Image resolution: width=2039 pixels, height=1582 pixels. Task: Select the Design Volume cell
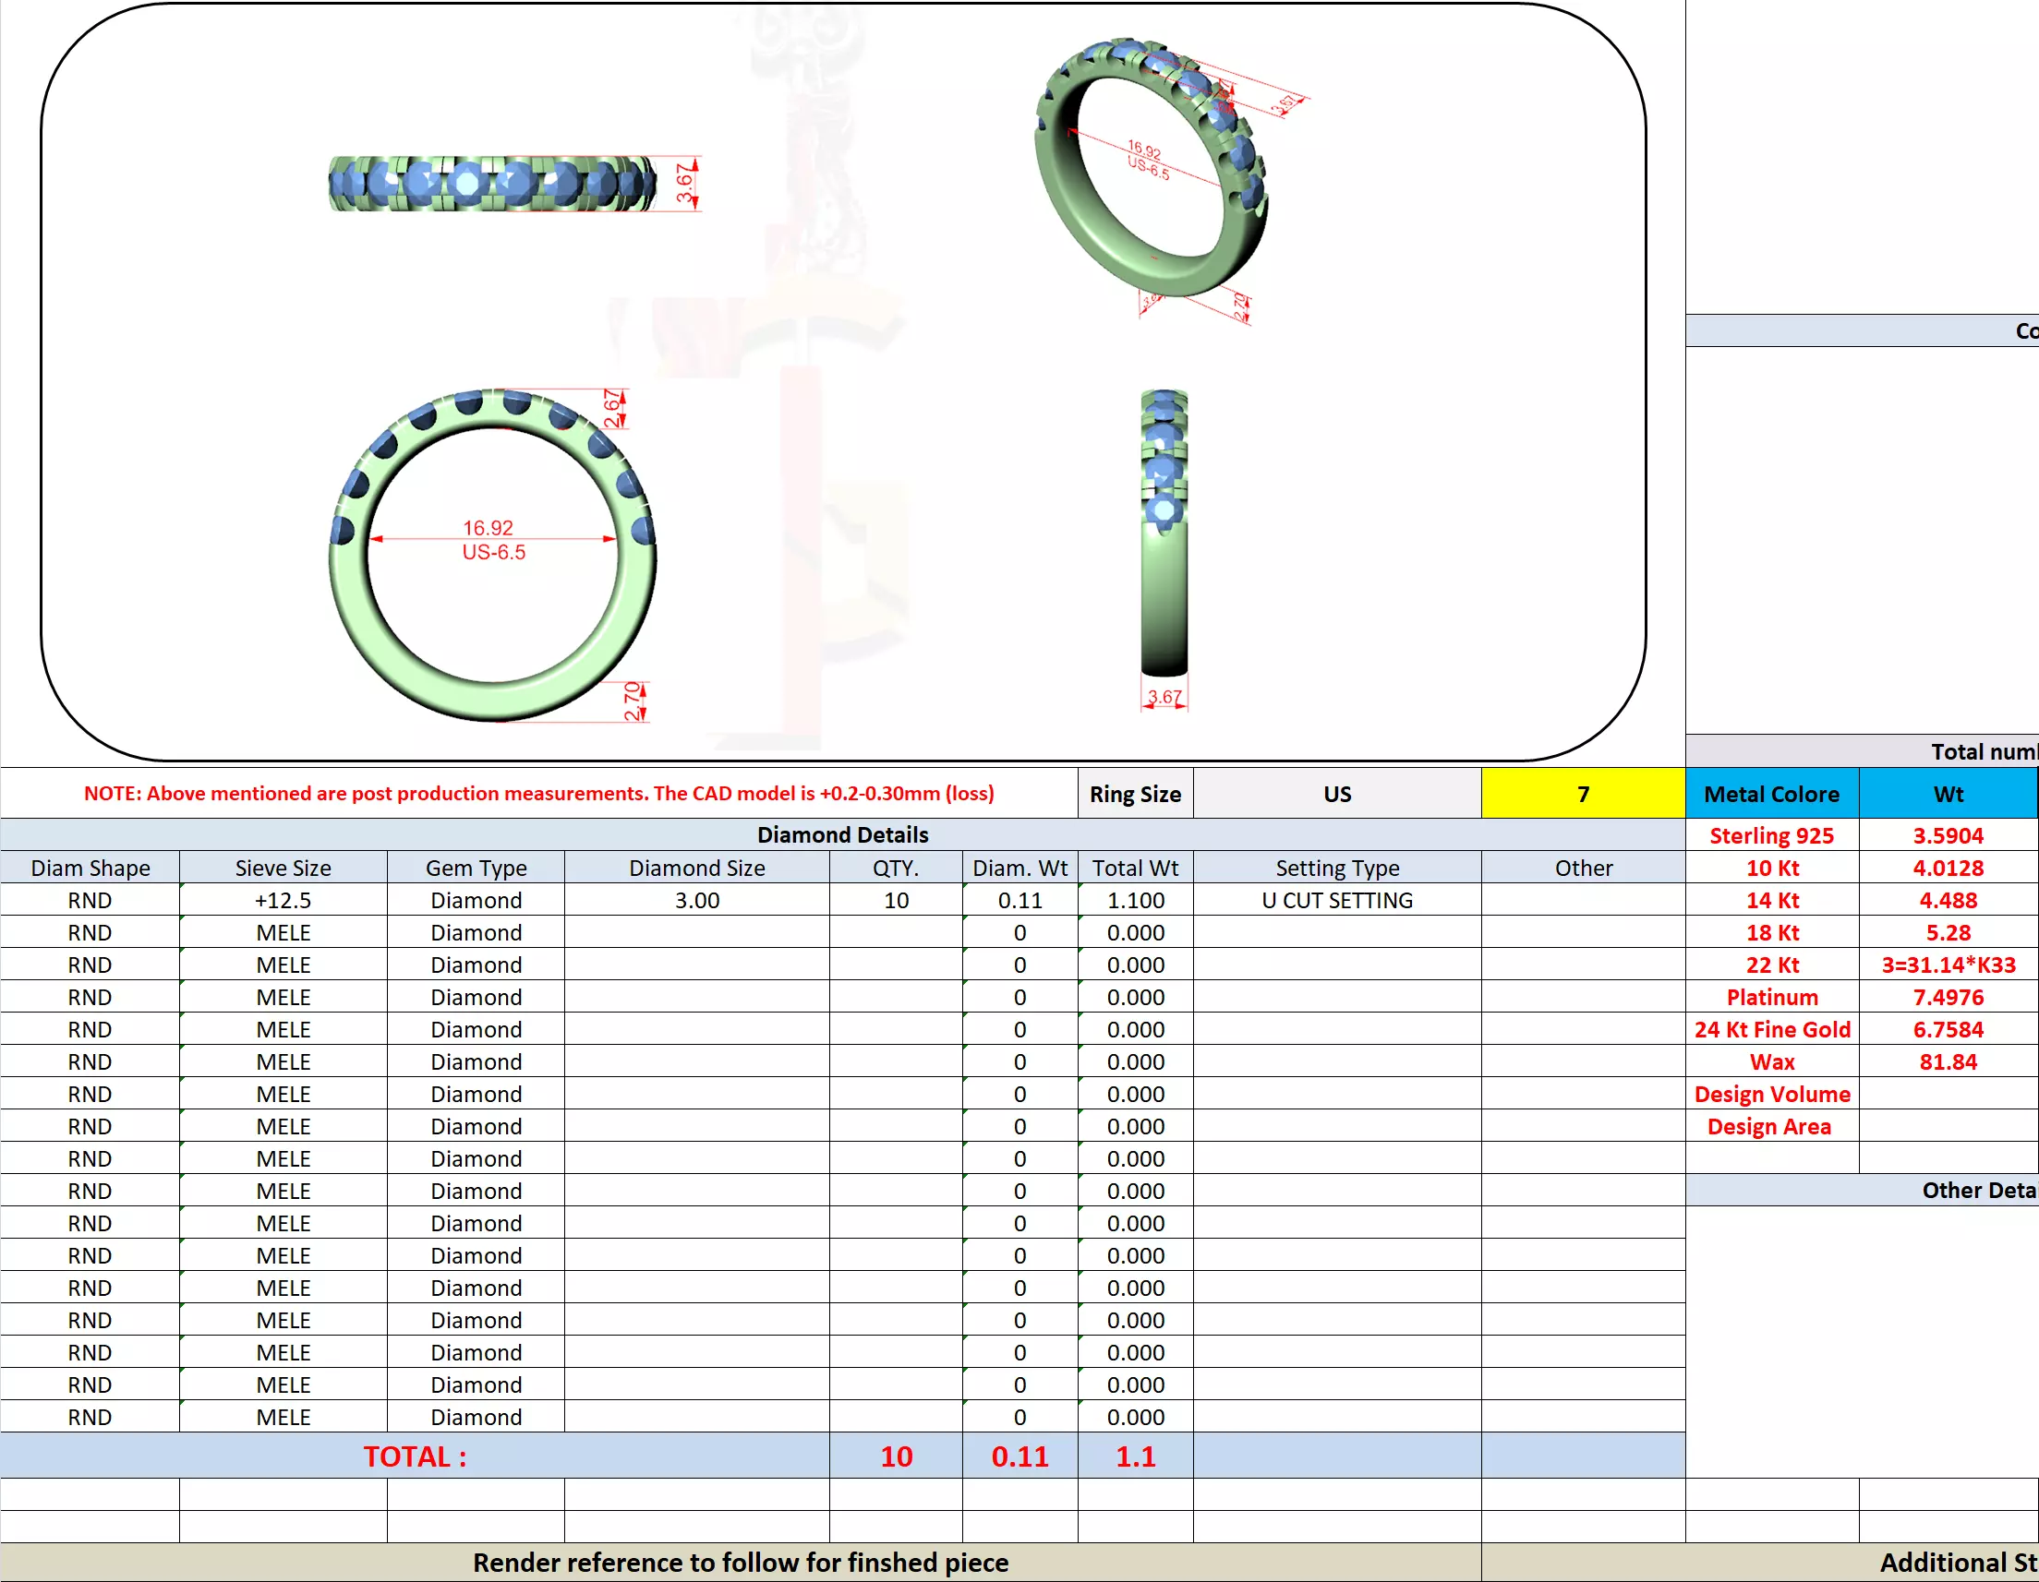[x=1772, y=1094]
